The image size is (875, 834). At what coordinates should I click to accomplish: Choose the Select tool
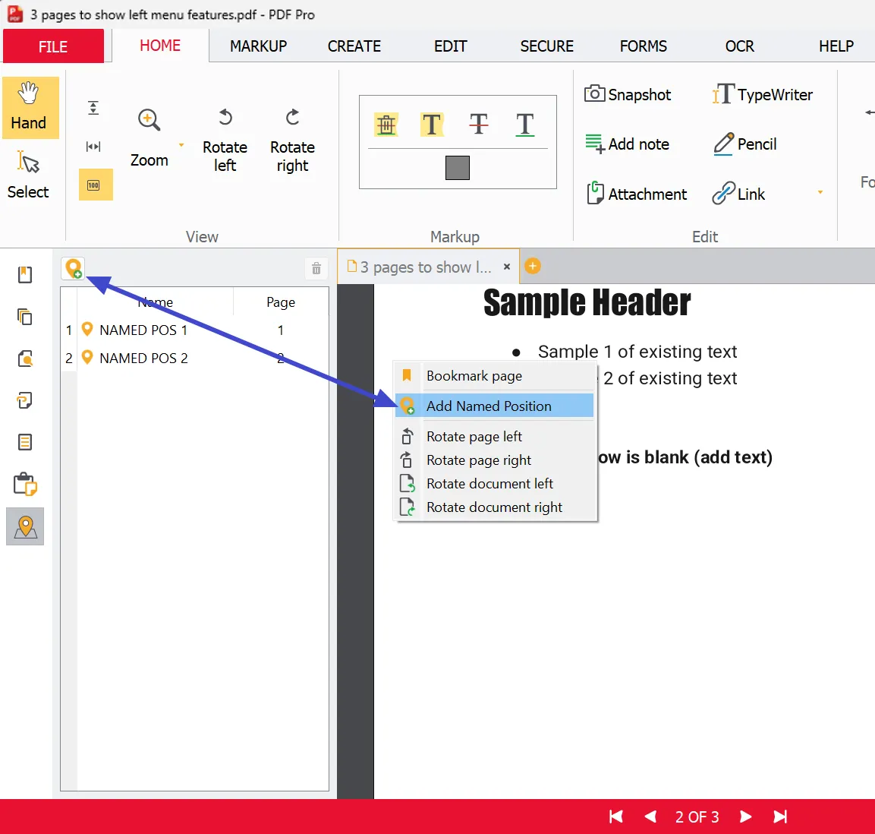(28, 175)
